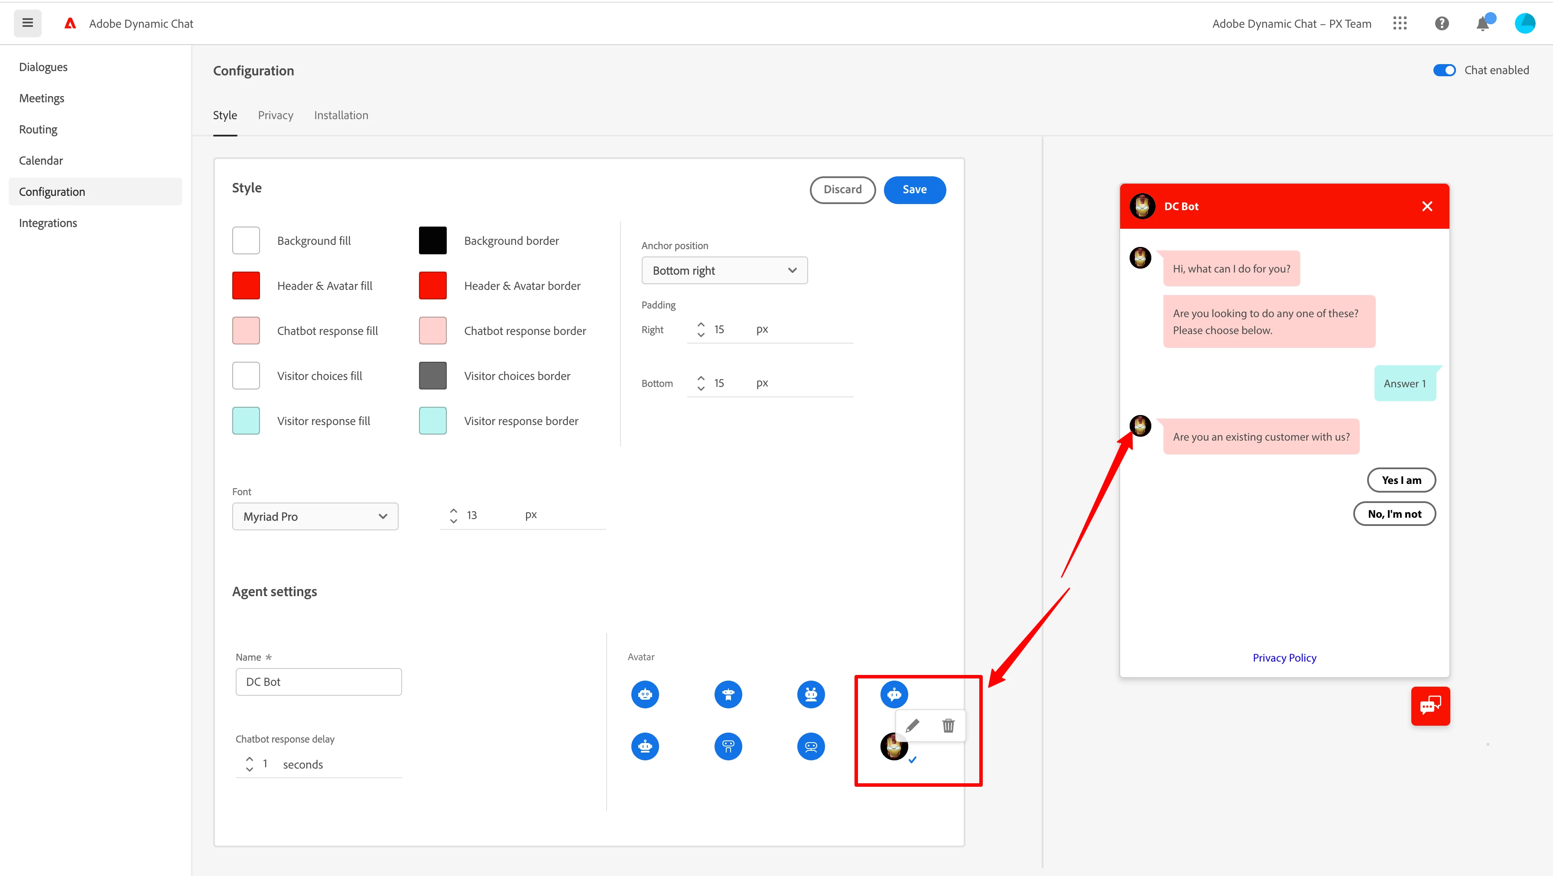The height and width of the screenshot is (876, 1553).
Task: Open Routing in the sidebar
Action: coord(38,130)
